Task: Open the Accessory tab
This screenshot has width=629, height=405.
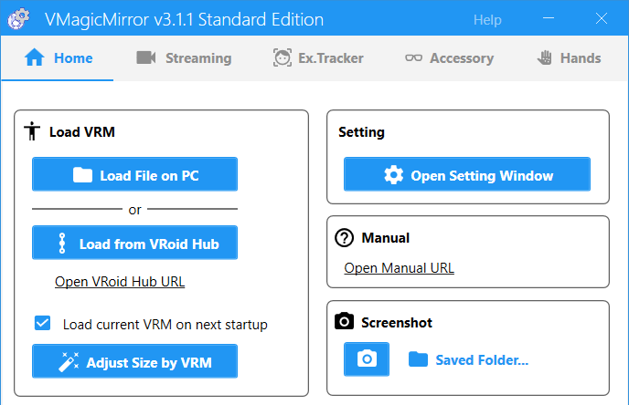Action: [x=449, y=58]
